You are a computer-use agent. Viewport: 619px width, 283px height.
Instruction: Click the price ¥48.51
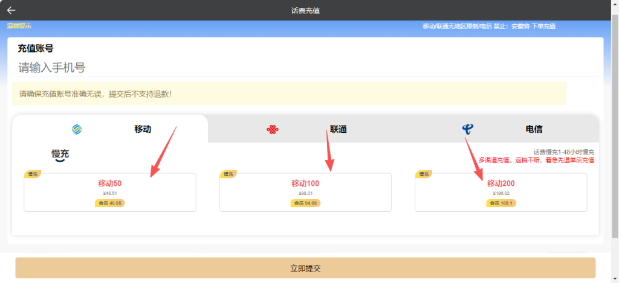tap(110, 193)
